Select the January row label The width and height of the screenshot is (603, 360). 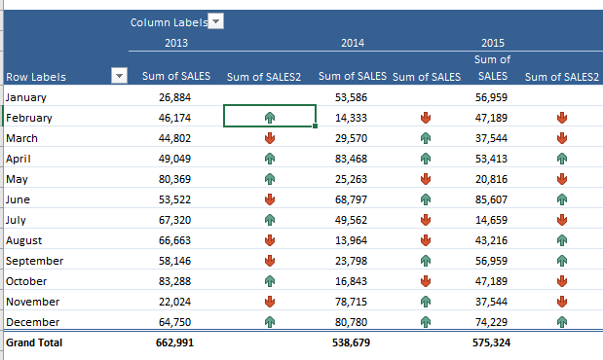25,97
